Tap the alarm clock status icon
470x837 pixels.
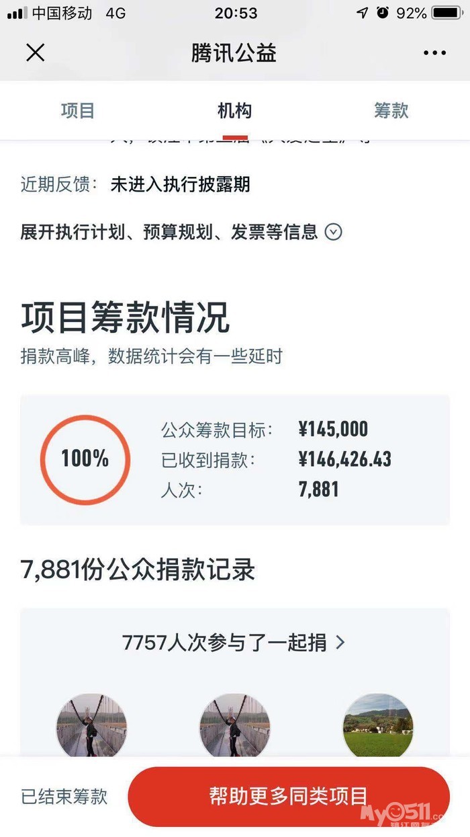pos(383,13)
